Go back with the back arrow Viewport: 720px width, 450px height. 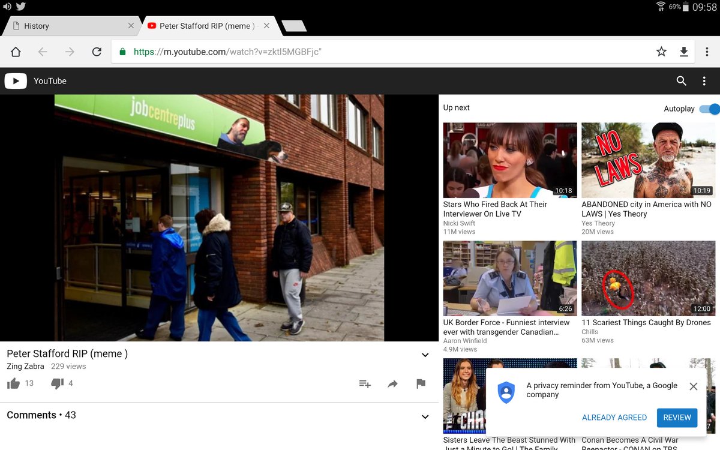pos(43,52)
